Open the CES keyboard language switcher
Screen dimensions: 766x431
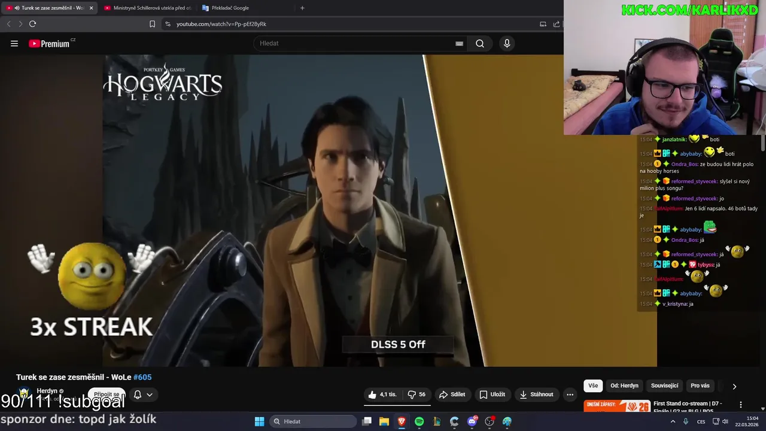pyautogui.click(x=701, y=421)
